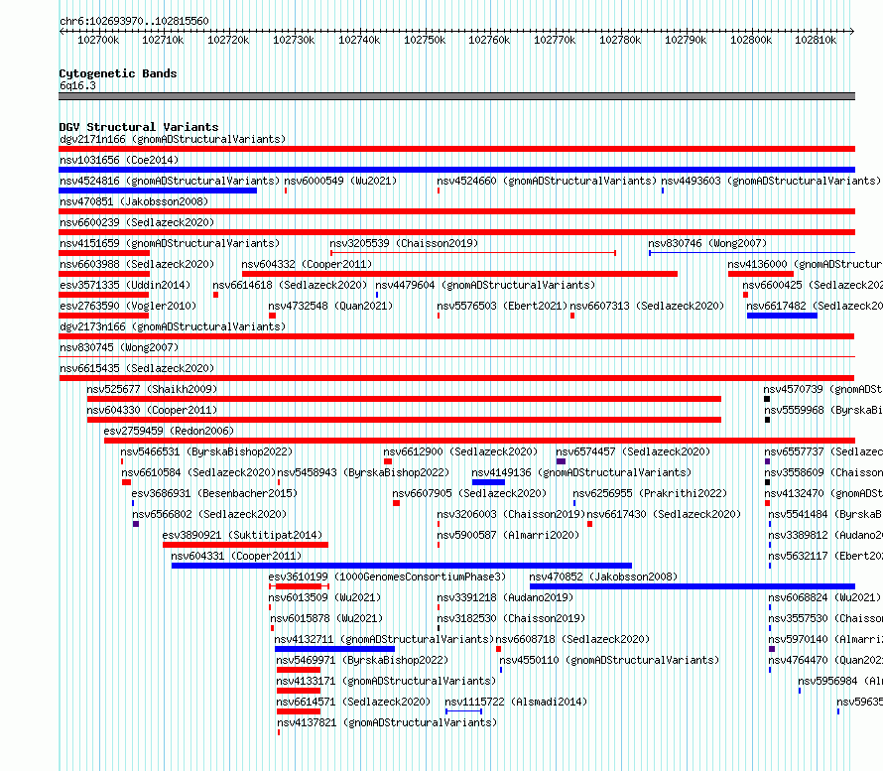Click esv3571335 (Uddin2014) label
Screen dimensions: 883x771
coord(125,285)
